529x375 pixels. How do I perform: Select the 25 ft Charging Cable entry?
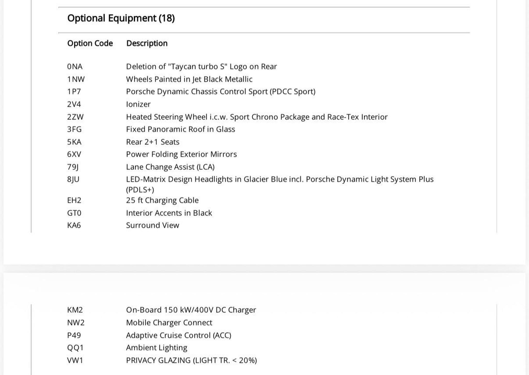(162, 200)
